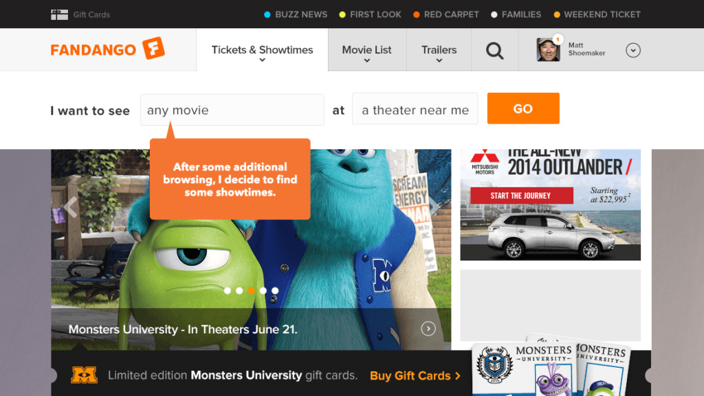
Task: Show the next carousel slide
Action: pos(434,206)
